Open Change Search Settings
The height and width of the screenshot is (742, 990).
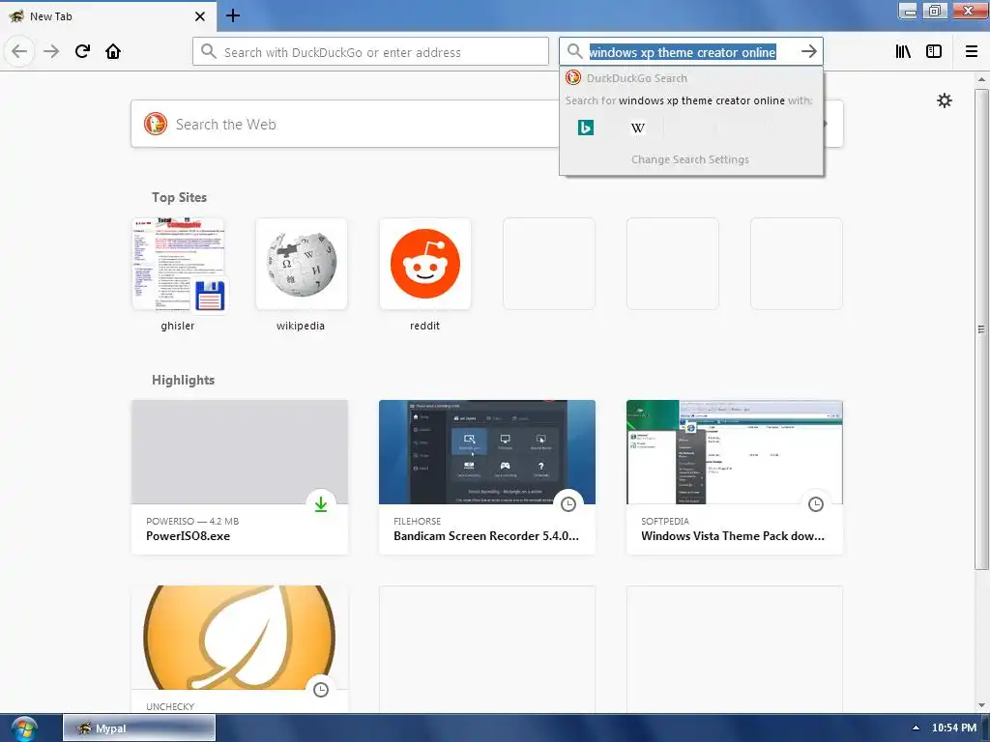point(690,159)
